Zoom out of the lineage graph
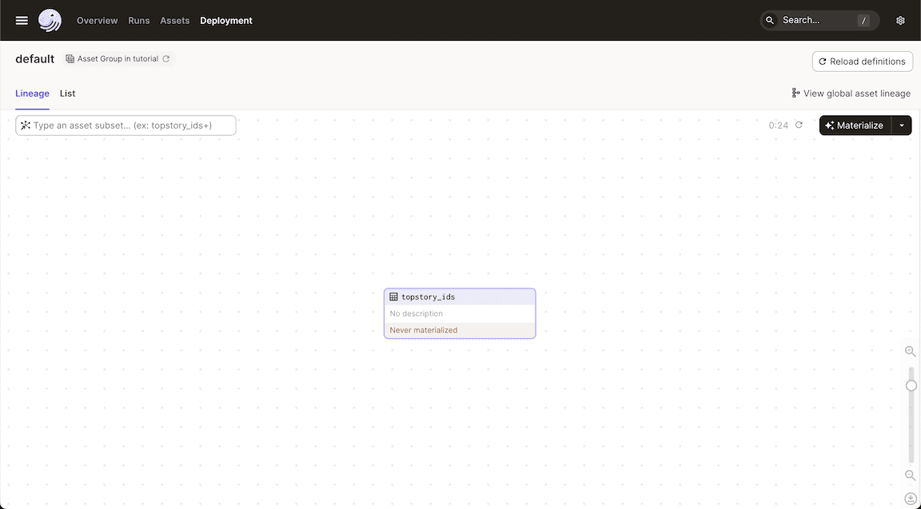 point(911,475)
